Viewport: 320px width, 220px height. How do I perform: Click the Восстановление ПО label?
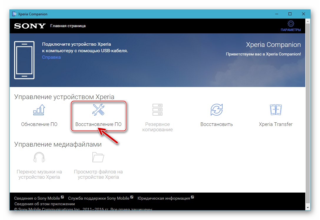coord(98,124)
